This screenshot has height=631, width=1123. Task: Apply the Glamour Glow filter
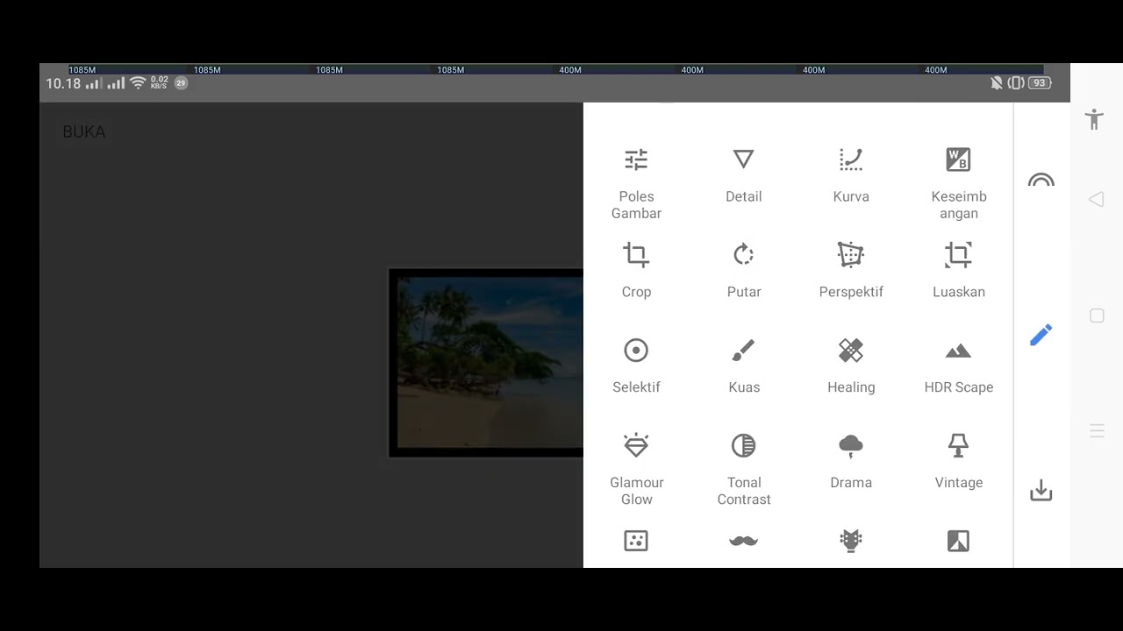pos(636,470)
